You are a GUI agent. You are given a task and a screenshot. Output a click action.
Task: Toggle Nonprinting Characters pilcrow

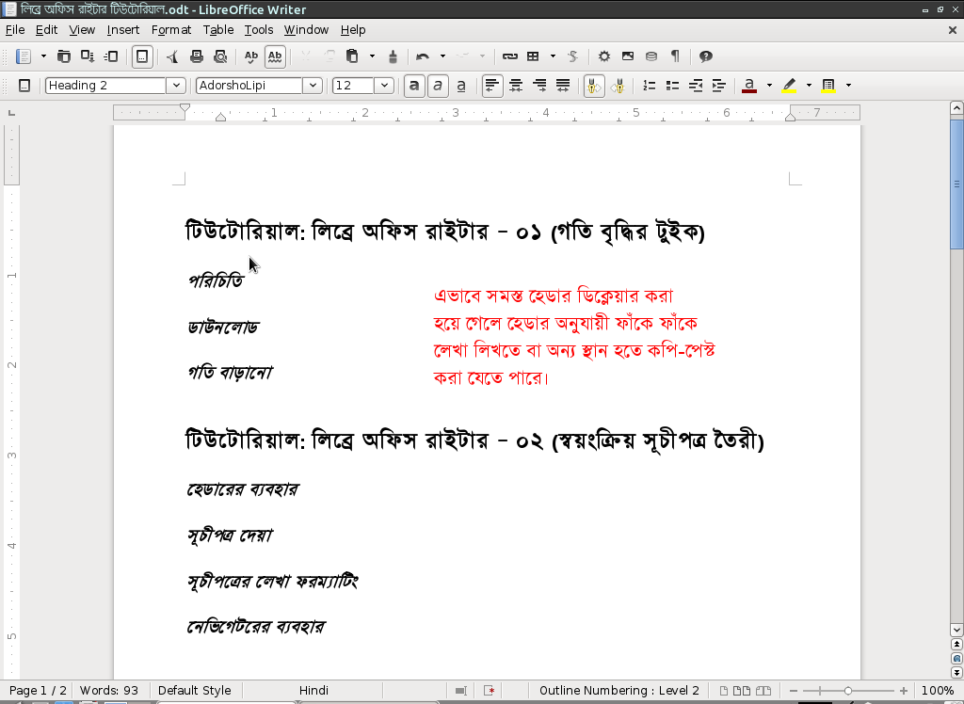click(x=675, y=56)
